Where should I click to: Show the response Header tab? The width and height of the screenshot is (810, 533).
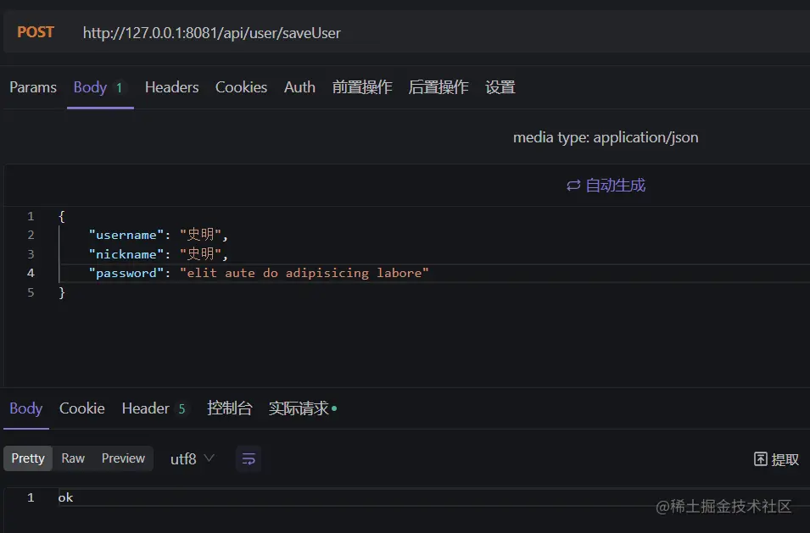(146, 408)
